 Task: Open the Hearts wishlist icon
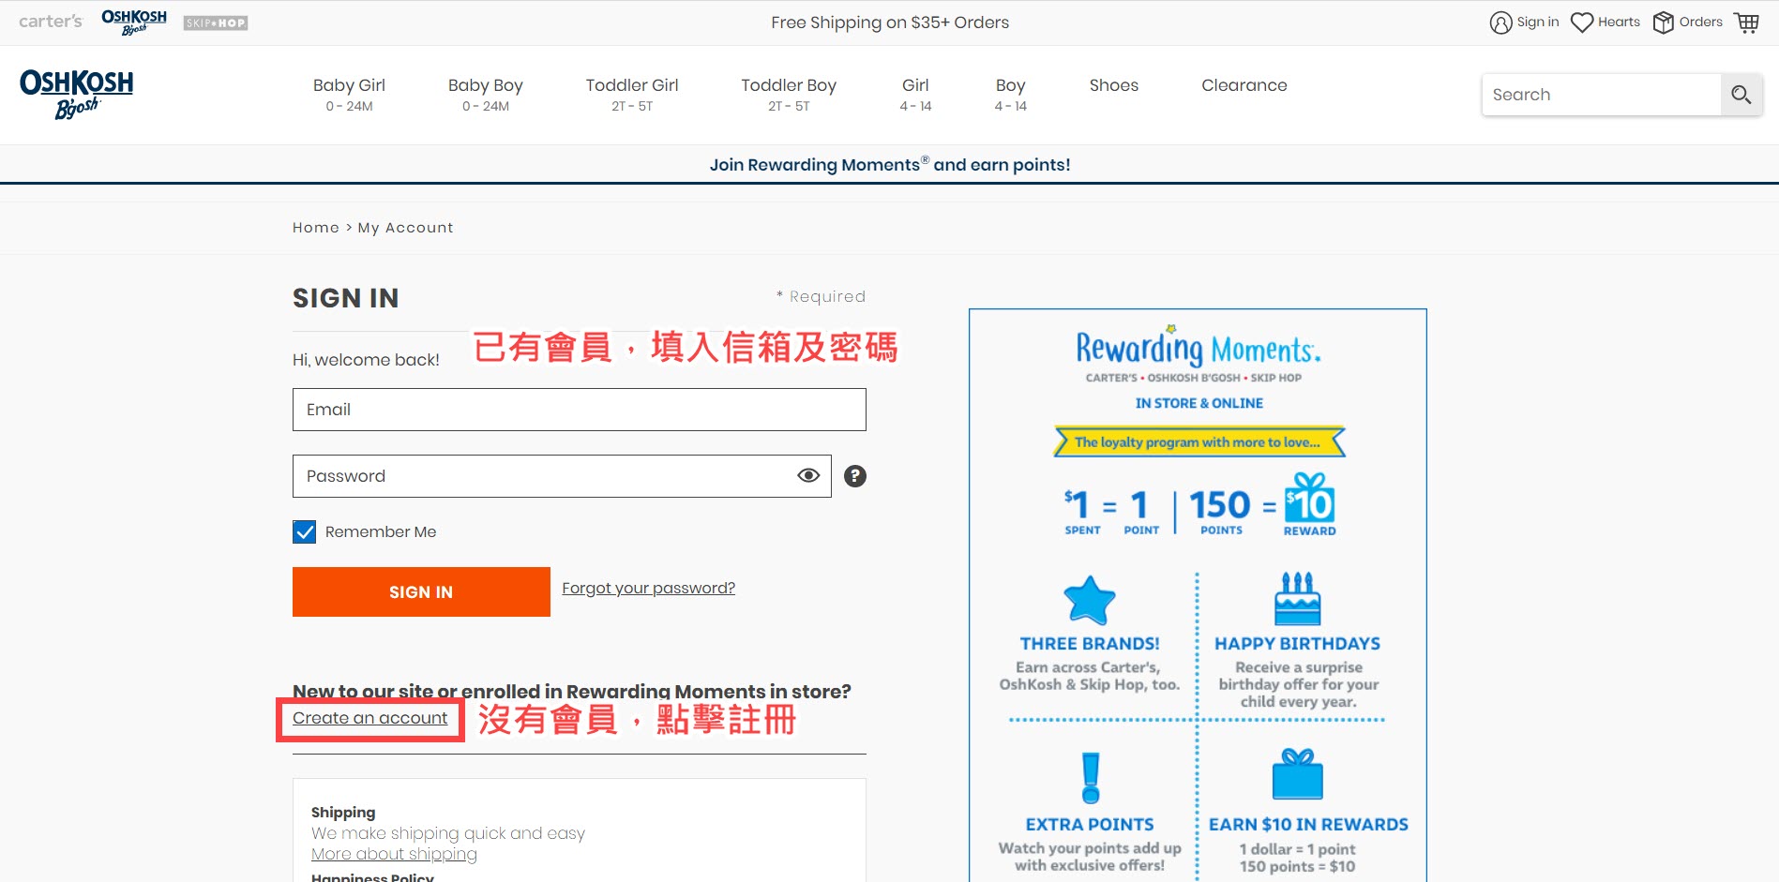[x=1582, y=22]
